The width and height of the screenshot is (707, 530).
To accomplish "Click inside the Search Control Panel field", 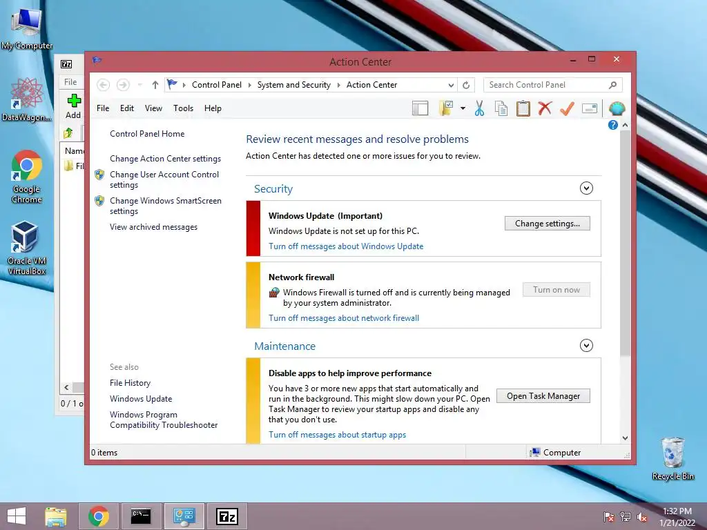I will click(553, 85).
